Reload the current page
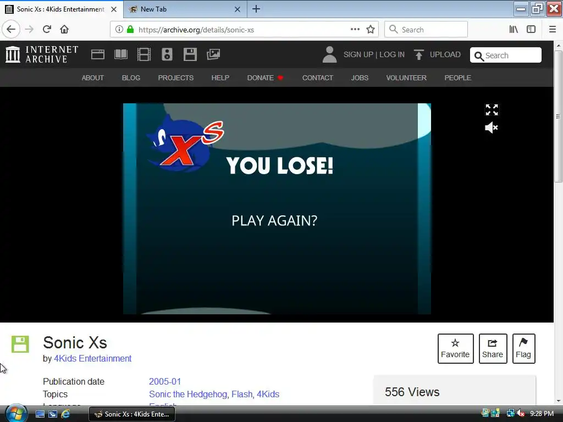Screen dimensions: 563x422 [47, 30]
